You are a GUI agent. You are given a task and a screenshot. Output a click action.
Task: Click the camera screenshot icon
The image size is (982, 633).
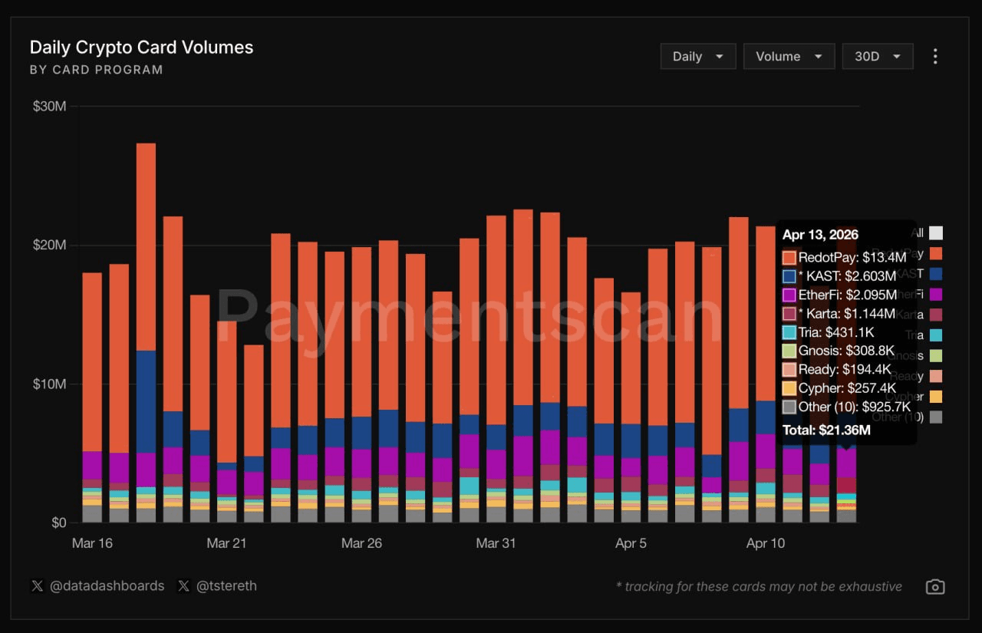(x=934, y=587)
